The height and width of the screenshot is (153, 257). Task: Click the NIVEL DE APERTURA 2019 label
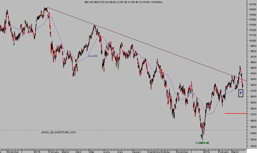click(58, 132)
